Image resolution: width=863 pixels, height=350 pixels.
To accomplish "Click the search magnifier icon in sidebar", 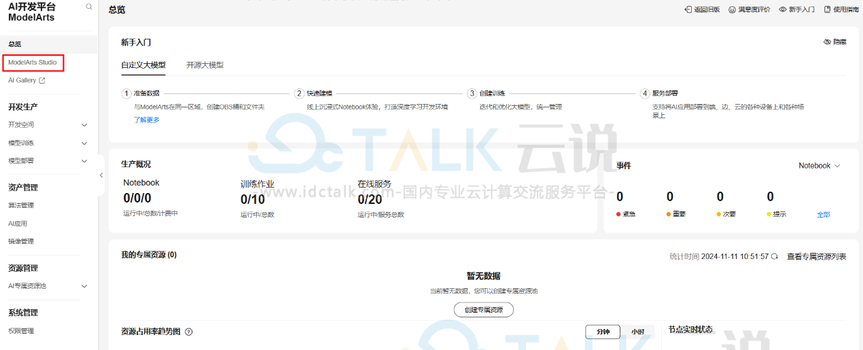I will click(x=89, y=7).
